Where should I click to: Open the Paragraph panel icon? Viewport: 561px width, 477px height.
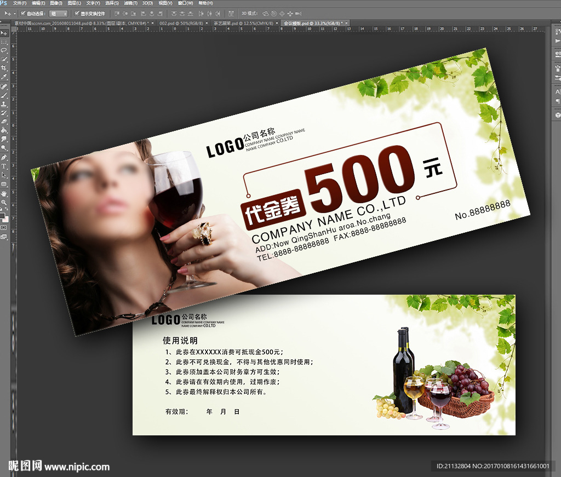[x=557, y=101]
